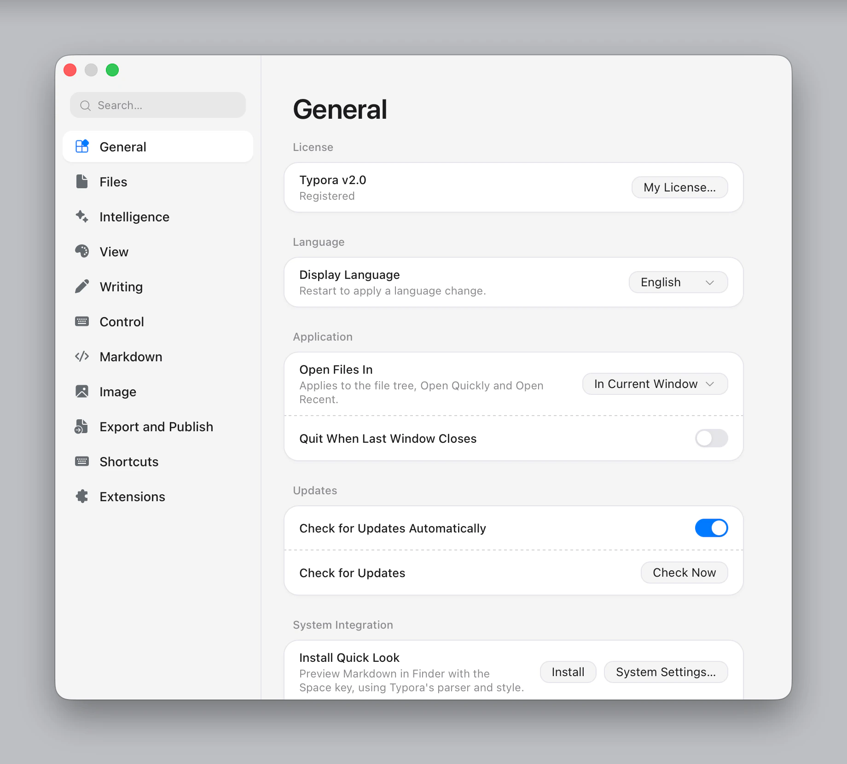Click the Check Now button
The image size is (847, 764).
coord(684,573)
